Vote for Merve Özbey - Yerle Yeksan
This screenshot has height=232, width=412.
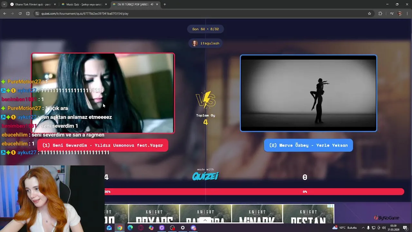(x=308, y=145)
